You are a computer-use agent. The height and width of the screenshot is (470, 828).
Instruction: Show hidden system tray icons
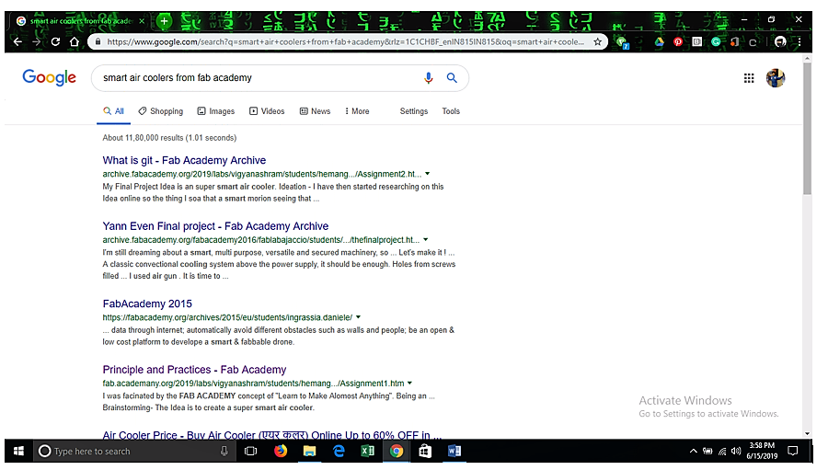pos(694,452)
